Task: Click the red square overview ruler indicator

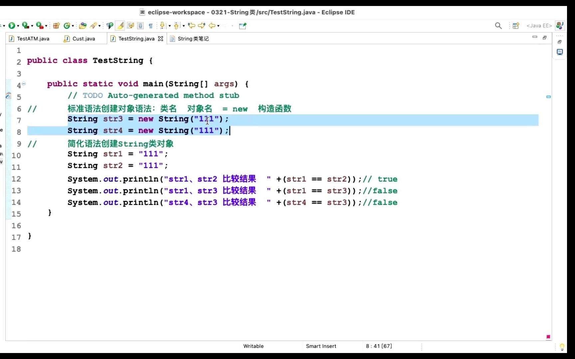Action: point(548,337)
